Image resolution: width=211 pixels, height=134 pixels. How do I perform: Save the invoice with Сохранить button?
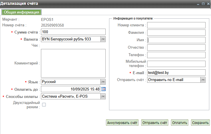200,123
